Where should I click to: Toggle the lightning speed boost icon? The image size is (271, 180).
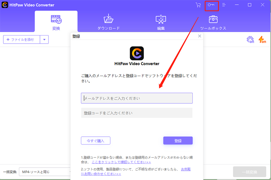(262, 40)
